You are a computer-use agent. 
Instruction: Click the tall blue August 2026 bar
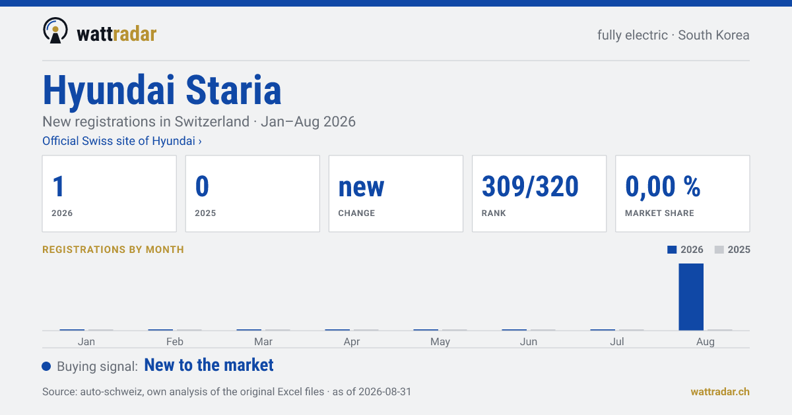(x=691, y=296)
